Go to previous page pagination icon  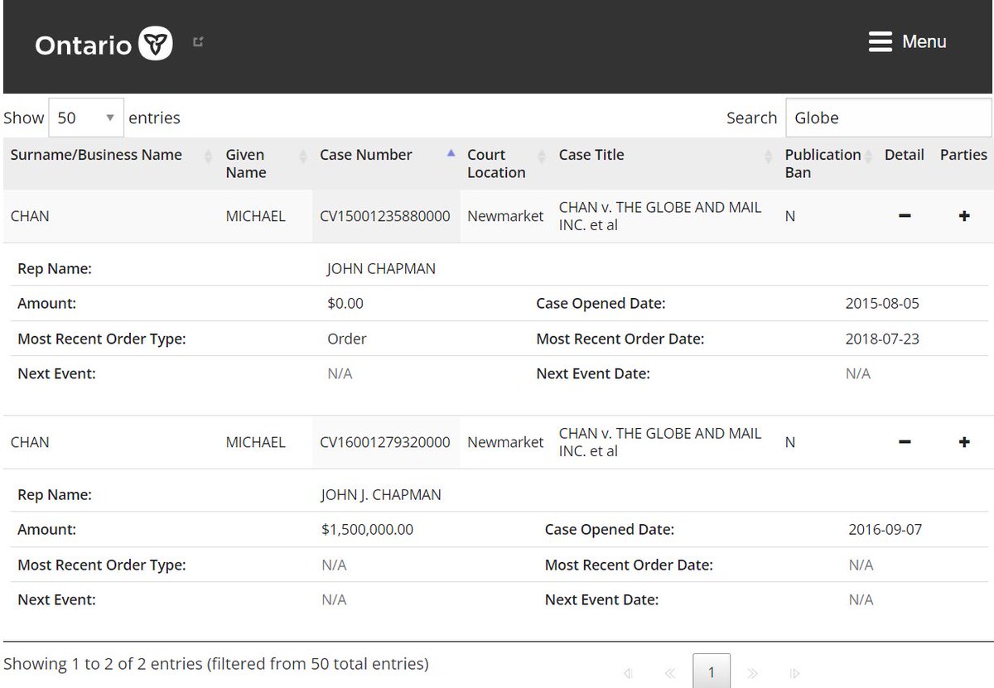[670, 673]
